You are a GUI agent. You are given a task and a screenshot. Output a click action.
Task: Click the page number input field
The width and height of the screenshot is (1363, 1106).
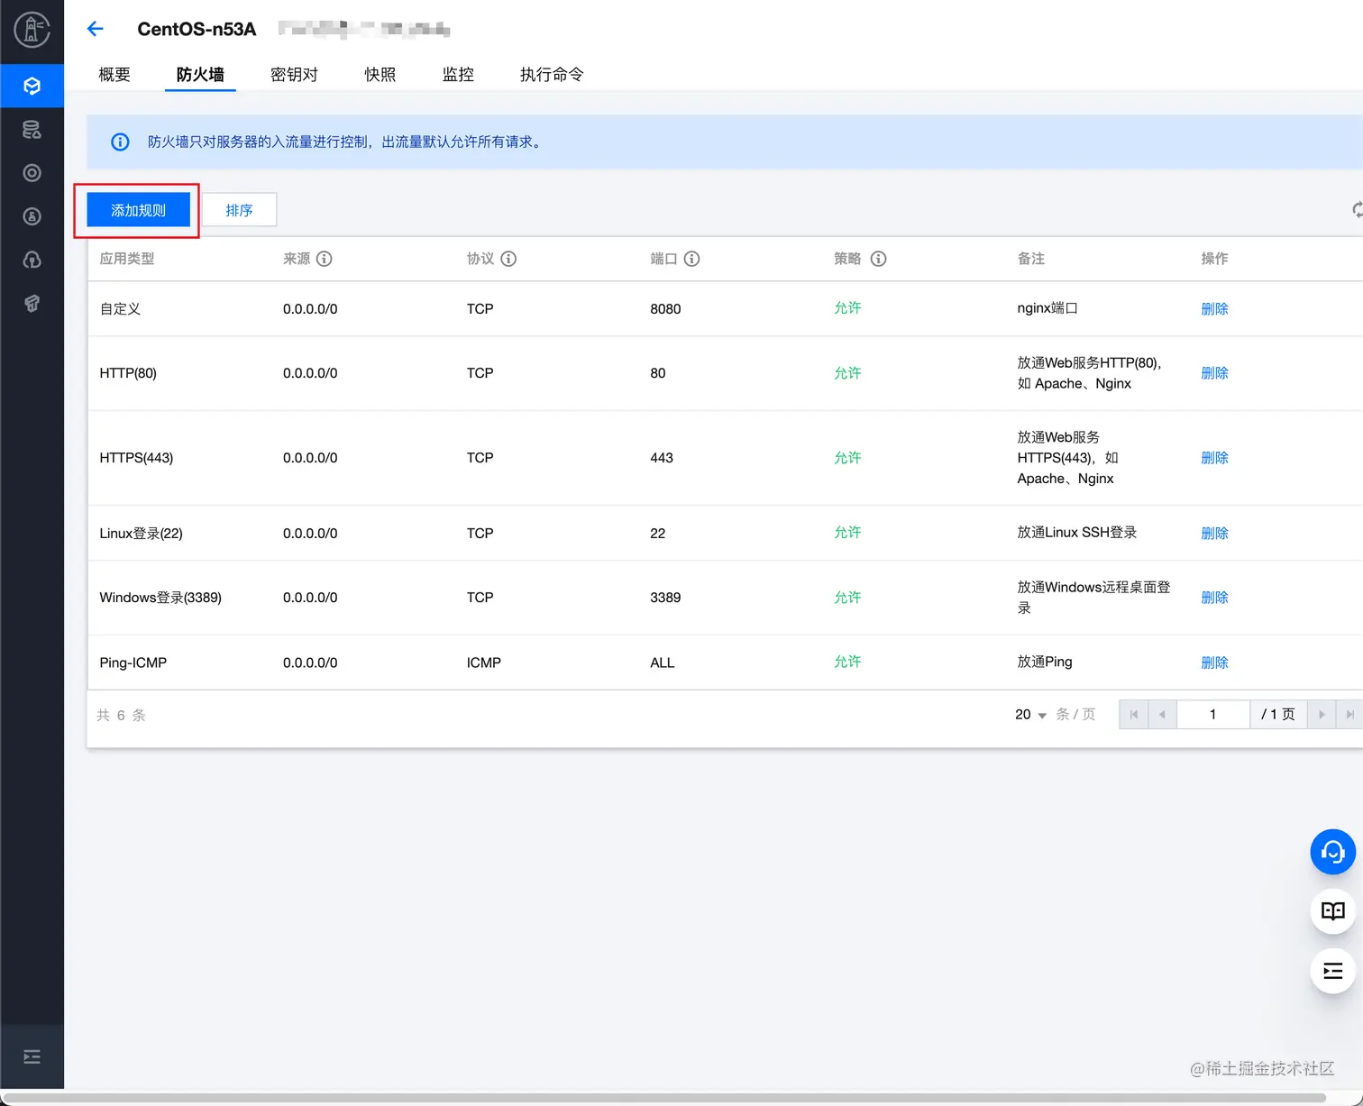[1213, 715]
